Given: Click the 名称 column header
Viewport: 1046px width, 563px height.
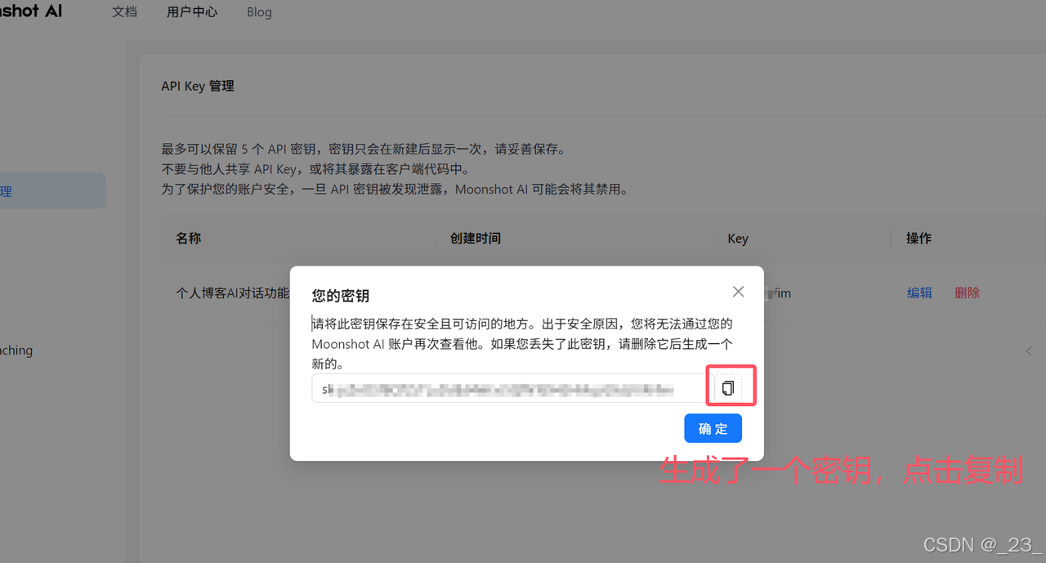Looking at the screenshot, I should coord(188,238).
